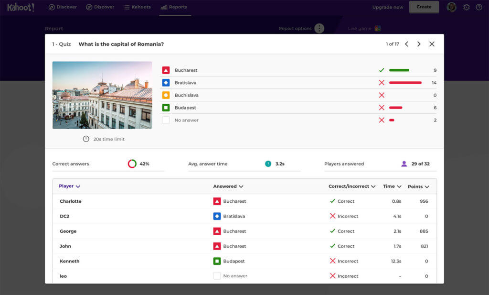The height and width of the screenshot is (295, 489).
Task: Click the Create button
Action: 424,7
